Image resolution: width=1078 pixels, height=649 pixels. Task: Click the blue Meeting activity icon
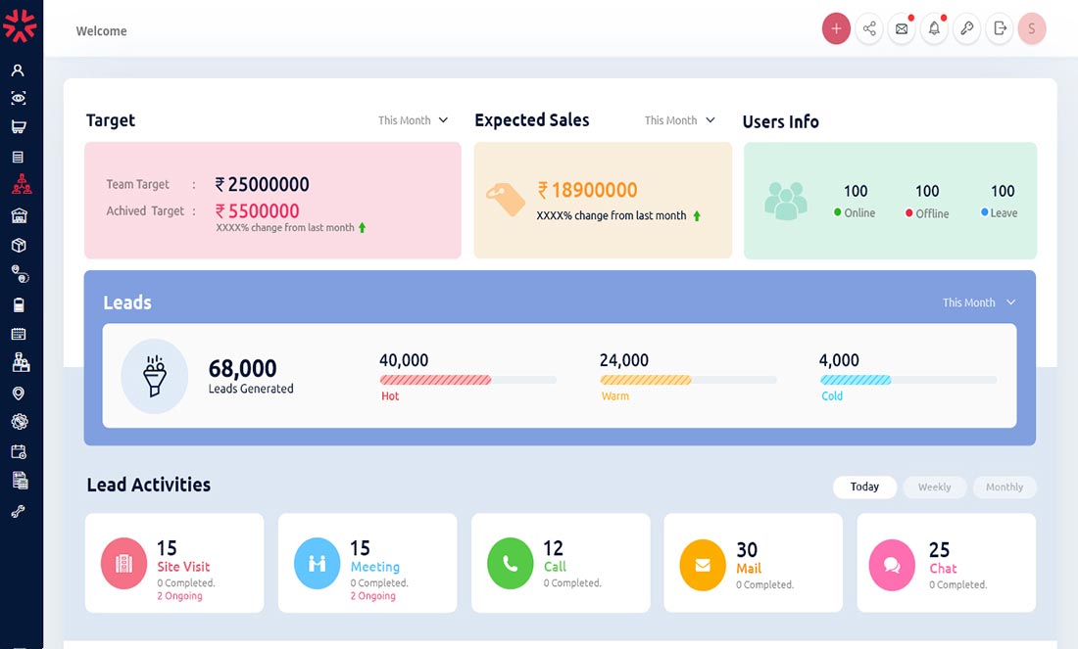317,563
